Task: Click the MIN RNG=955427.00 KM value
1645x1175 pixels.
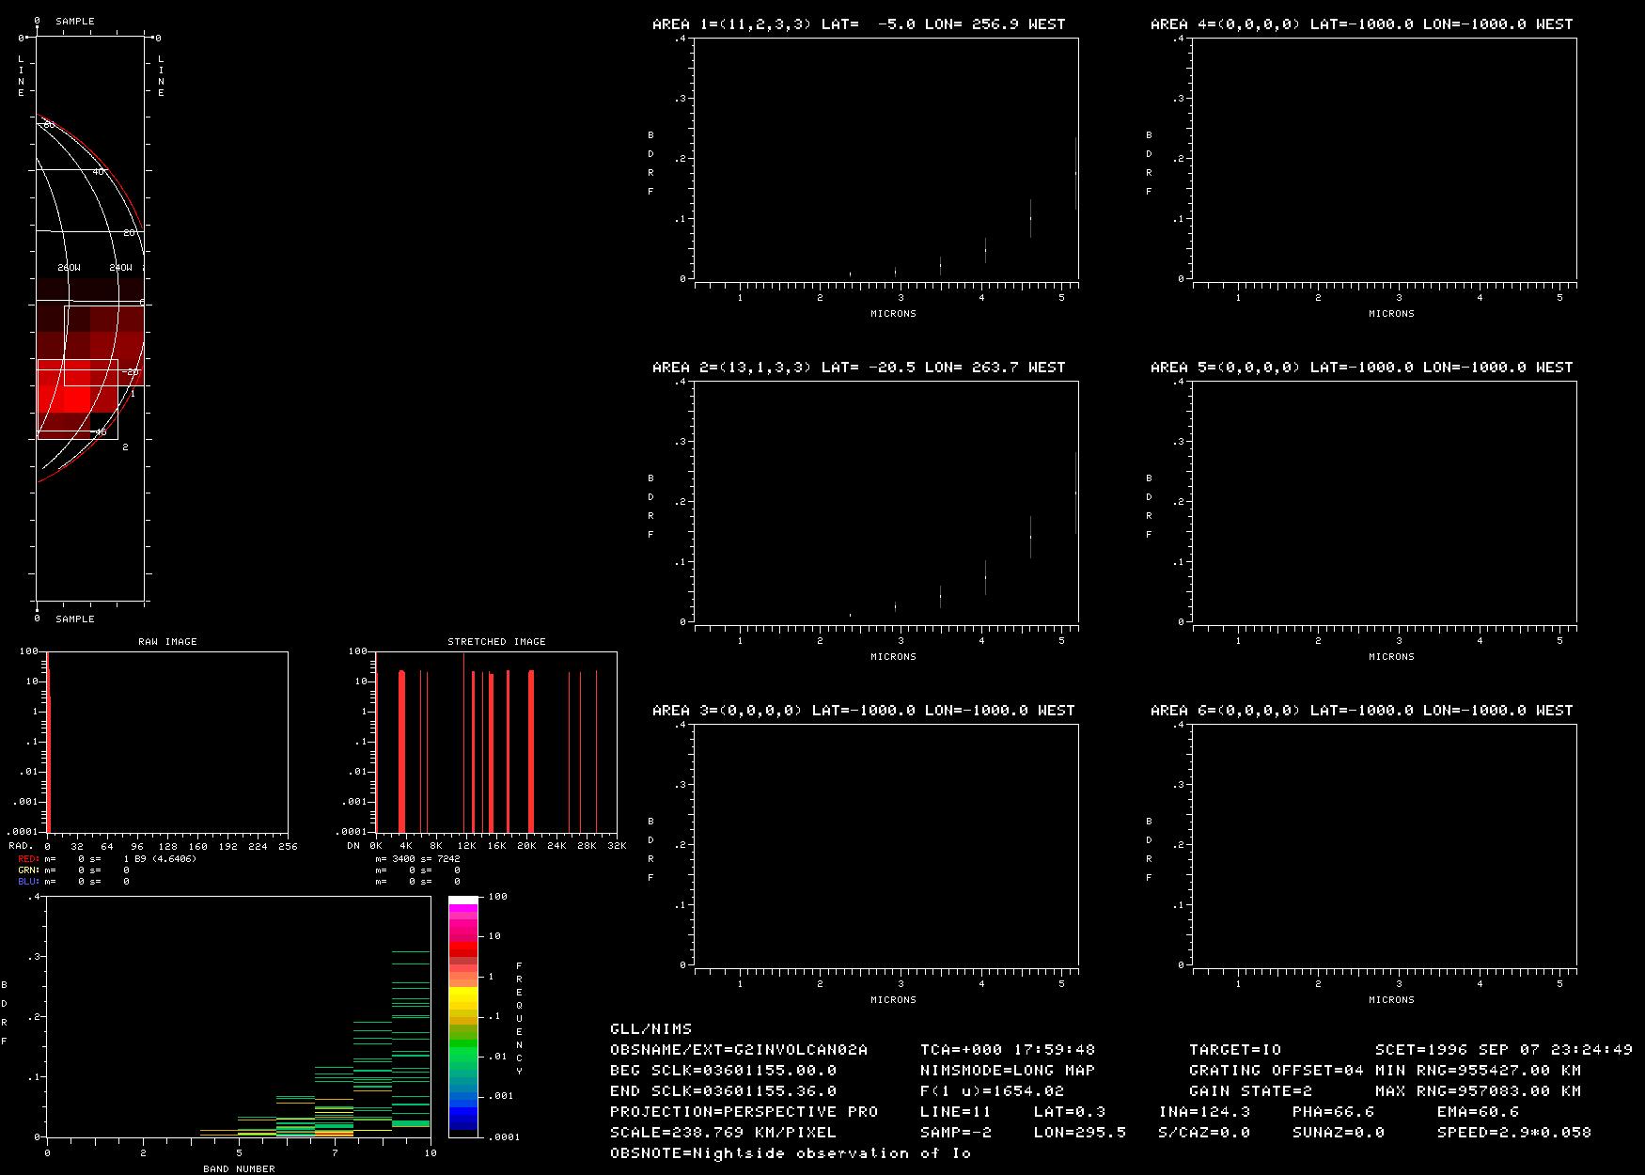Action: (x=1479, y=1071)
